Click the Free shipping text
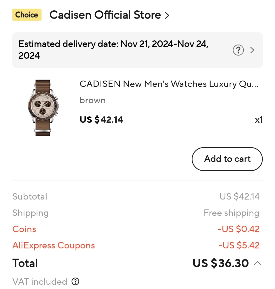This screenshot has height=289, width=275. 231,213
